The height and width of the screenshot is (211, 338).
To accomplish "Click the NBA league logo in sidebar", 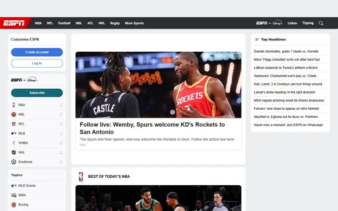I will coord(14,105).
